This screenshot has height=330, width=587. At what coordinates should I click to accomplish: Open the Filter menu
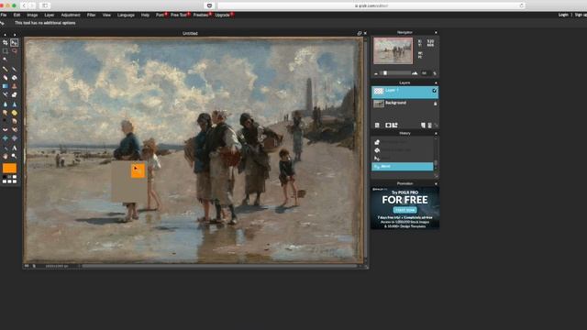point(91,15)
